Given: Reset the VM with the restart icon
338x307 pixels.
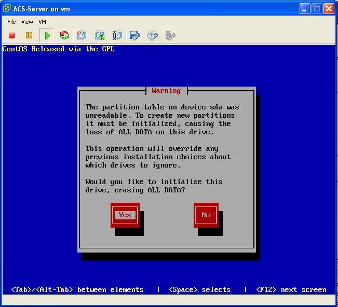Looking at the screenshot, I should [64, 35].
